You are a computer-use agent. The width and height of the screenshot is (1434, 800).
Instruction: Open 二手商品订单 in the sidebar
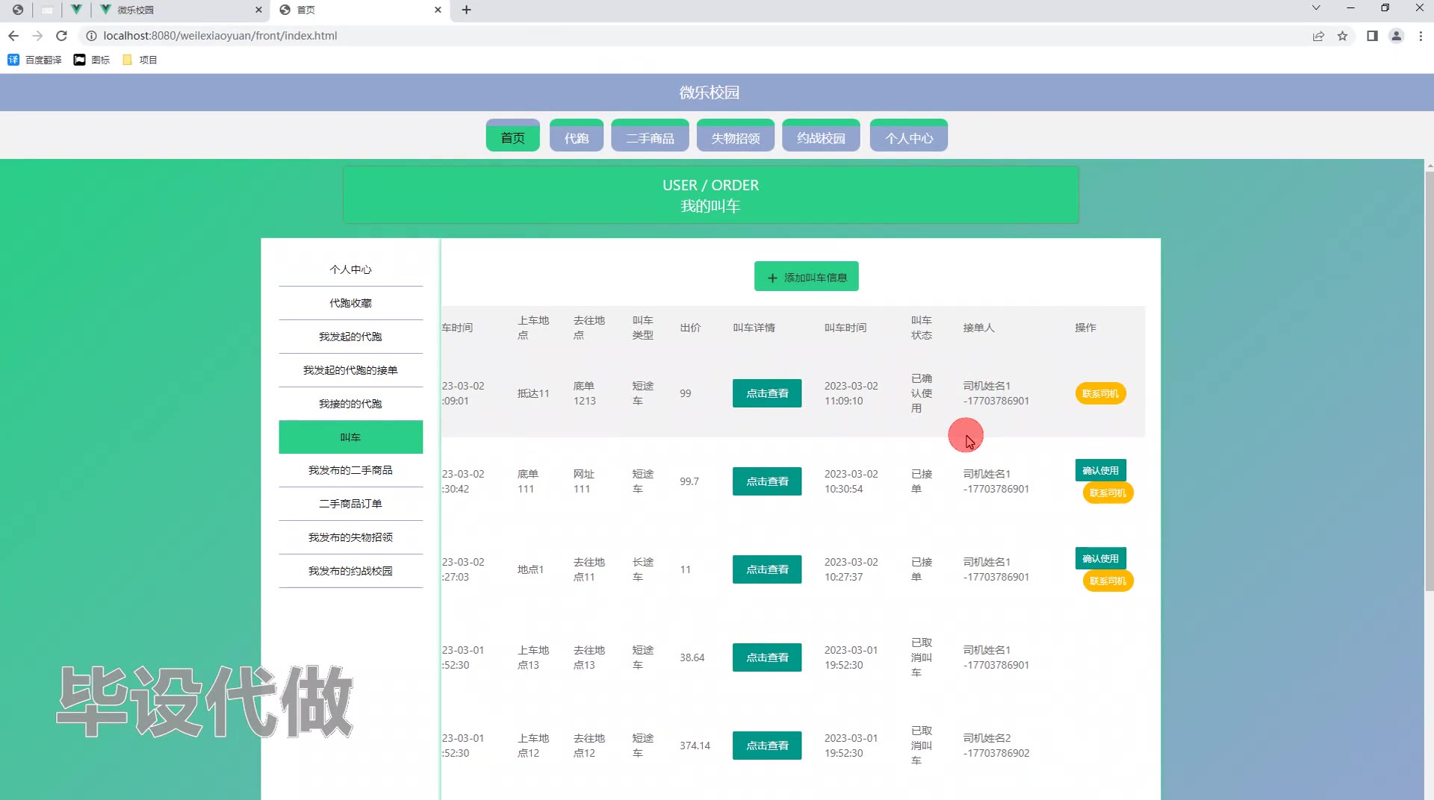click(350, 504)
